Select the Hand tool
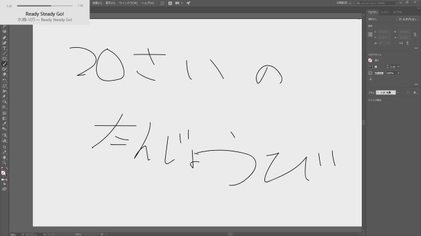 [x=5, y=157]
